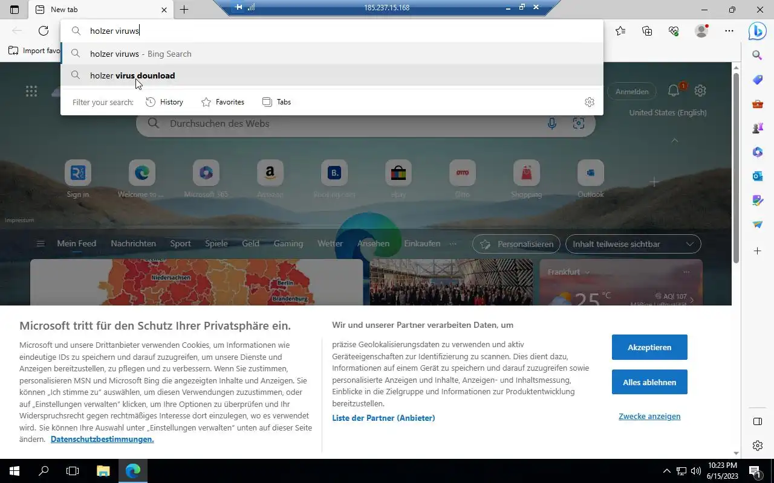Open the feed hamburger menu

(x=41, y=244)
